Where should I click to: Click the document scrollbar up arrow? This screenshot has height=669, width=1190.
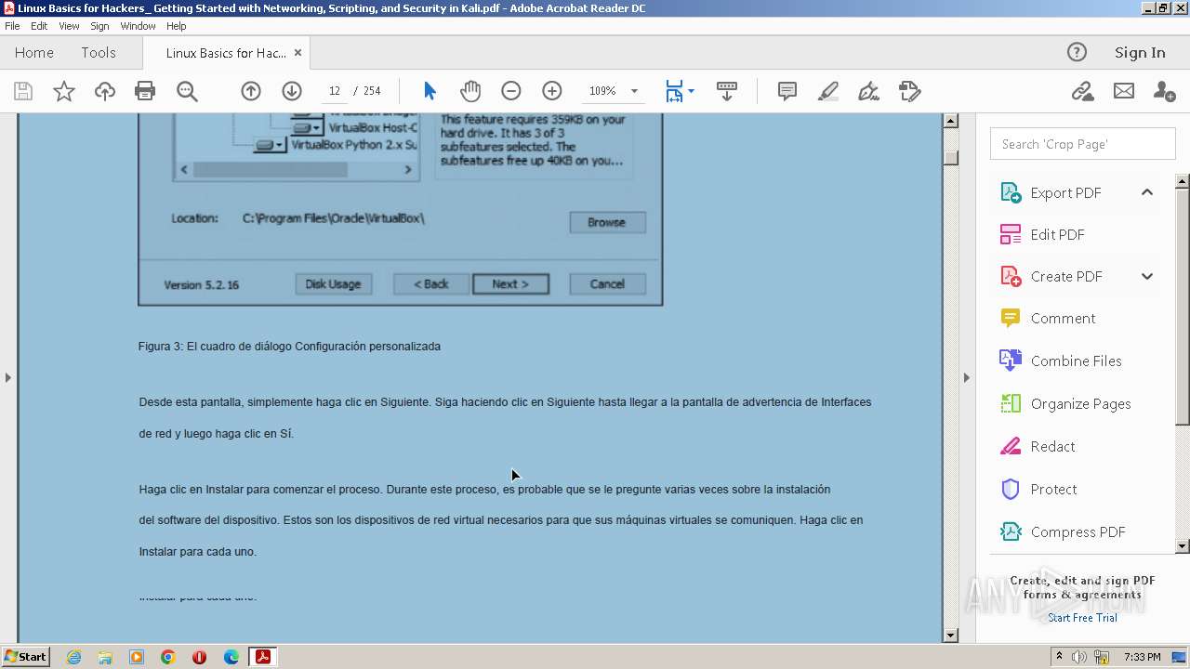pyautogui.click(x=950, y=121)
